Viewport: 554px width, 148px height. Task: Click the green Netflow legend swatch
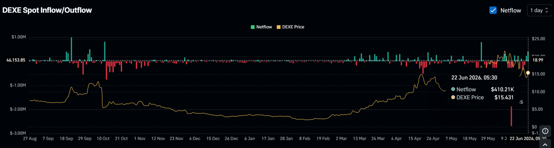pyautogui.click(x=253, y=27)
